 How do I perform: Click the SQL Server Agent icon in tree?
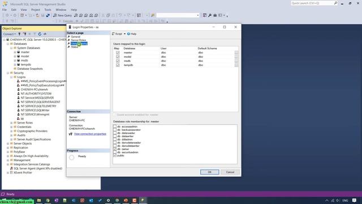point(11,168)
